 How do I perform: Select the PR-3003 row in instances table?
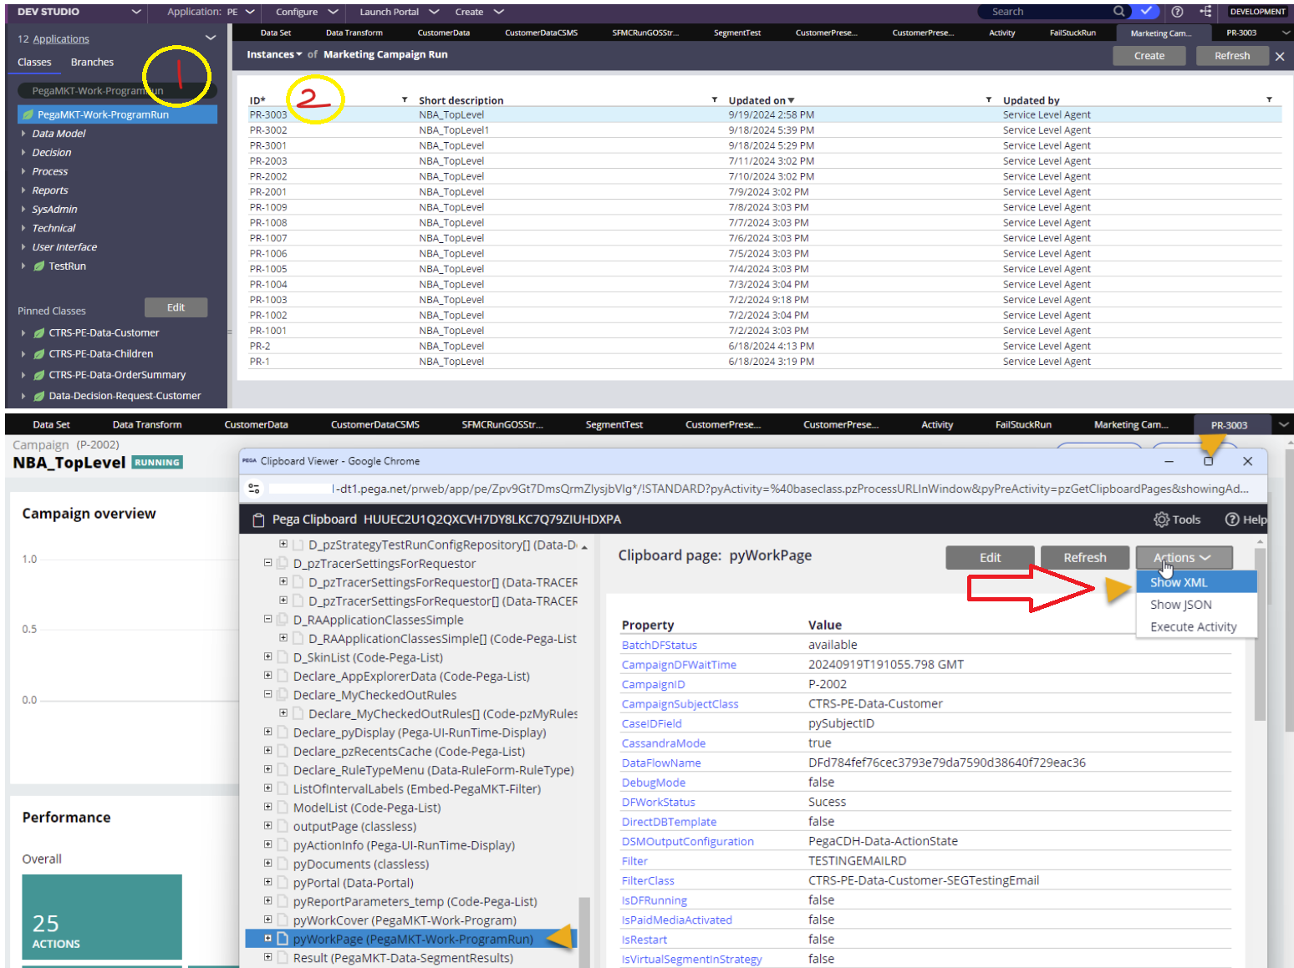point(765,115)
